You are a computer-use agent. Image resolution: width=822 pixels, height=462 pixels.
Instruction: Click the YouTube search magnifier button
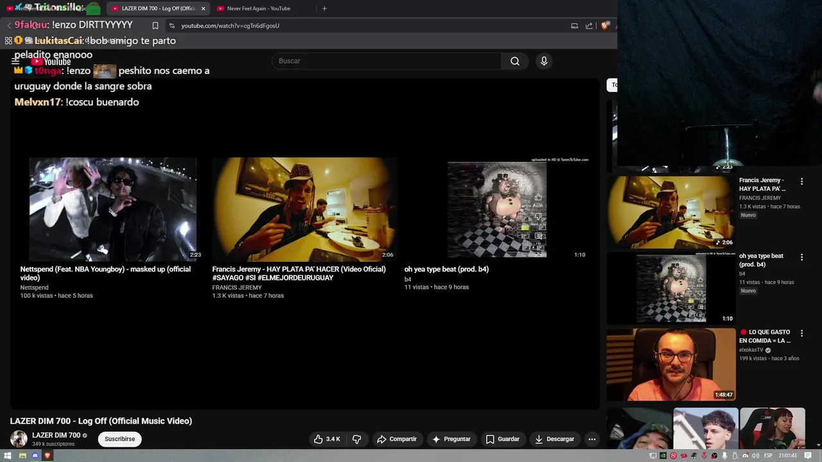pos(515,61)
